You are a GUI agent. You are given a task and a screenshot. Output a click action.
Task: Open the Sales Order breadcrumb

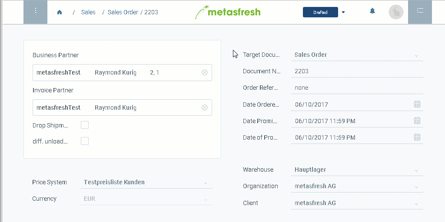tap(123, 12)
